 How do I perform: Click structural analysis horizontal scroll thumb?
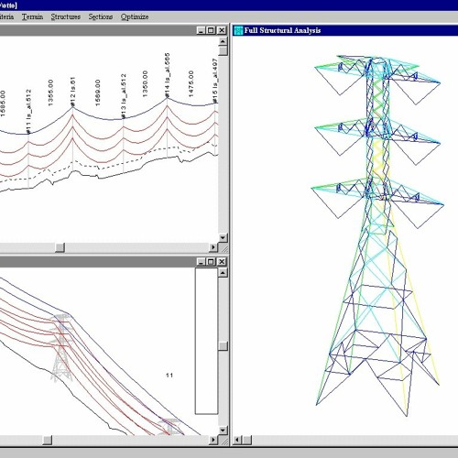[x=247, y=440]
